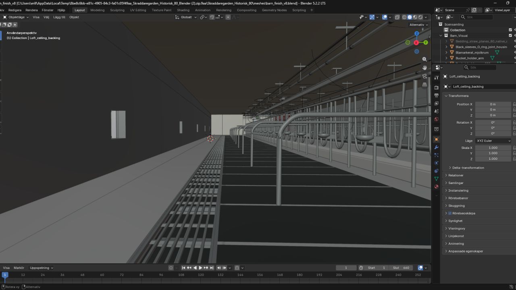The image size is (516, 290).
Task: Open the XYZ Euler rotation mode dropdown
Action: click(493, 141)
